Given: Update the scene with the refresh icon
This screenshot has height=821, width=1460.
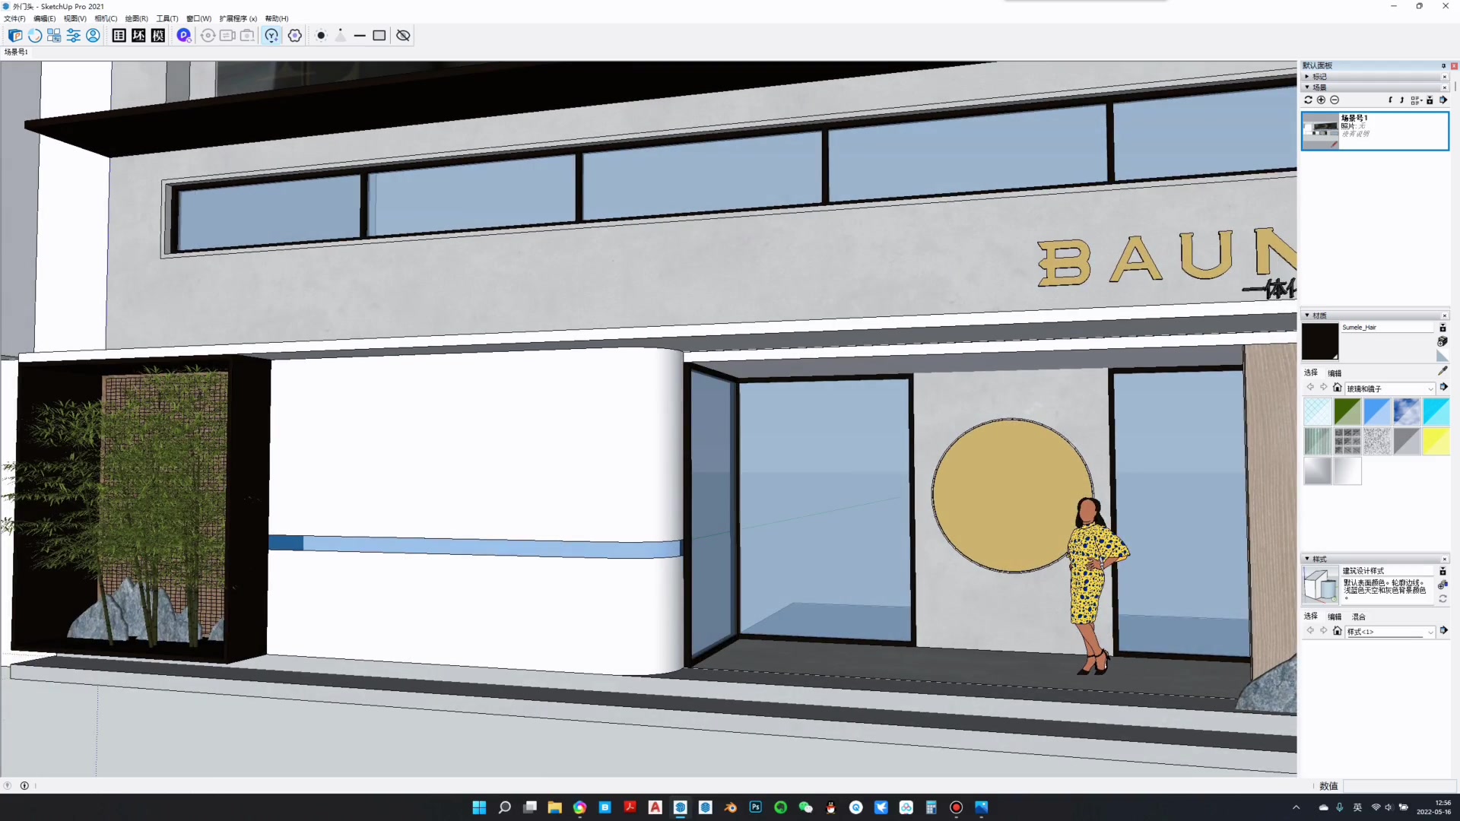Looking at the screenshot, I should coord(1308,100).
